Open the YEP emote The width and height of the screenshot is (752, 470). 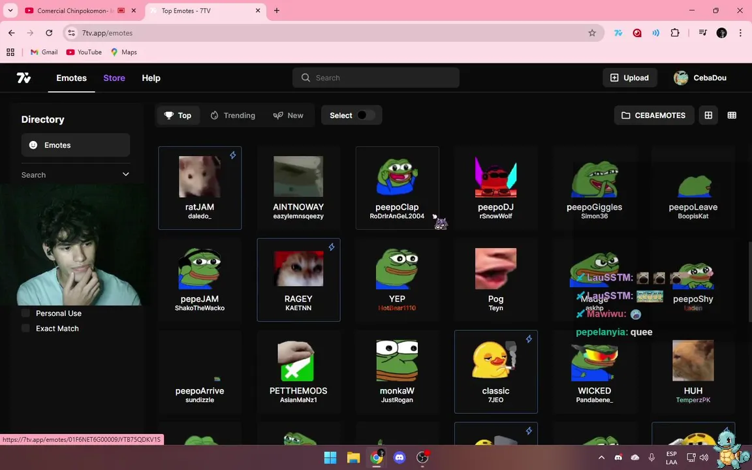(397, 279)
